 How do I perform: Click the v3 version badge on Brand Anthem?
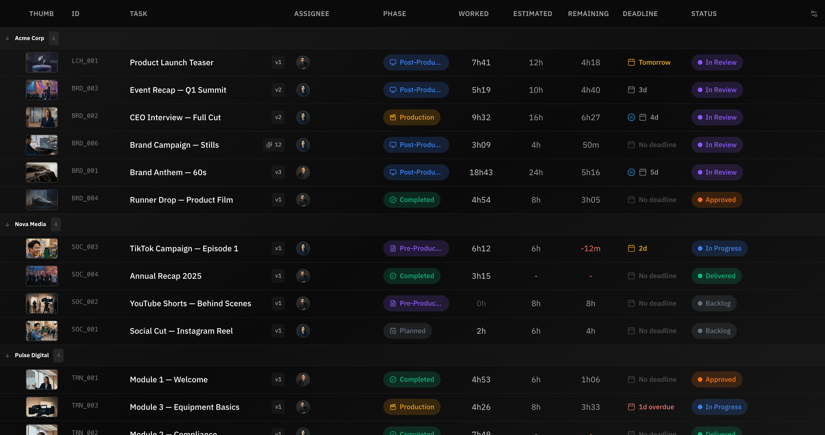click(x=278, y=172)
